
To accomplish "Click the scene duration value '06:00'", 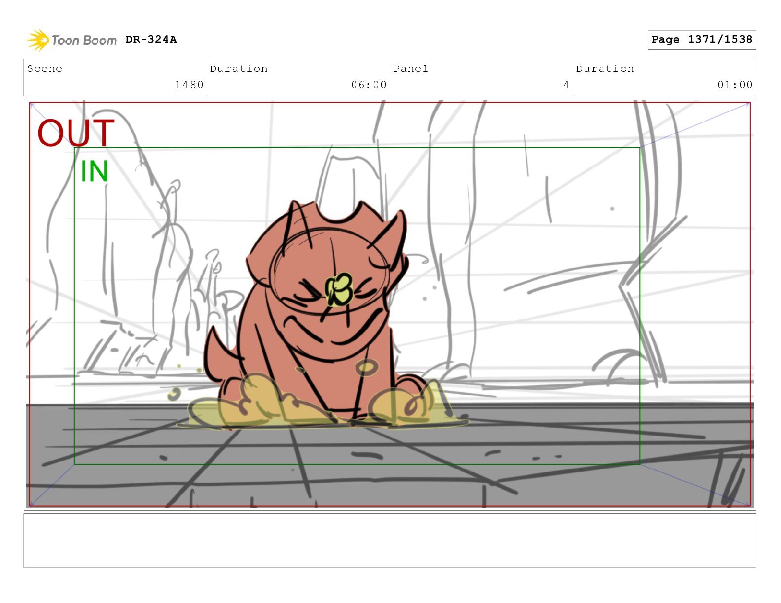I will point(369,85).
